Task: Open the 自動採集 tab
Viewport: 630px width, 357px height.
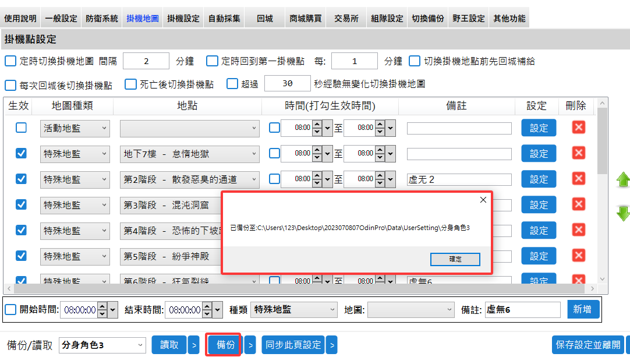Action: click(224, 18)
